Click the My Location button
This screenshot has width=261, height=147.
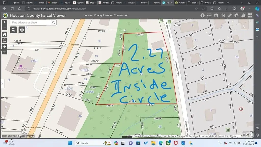click(x=4, y=40)
